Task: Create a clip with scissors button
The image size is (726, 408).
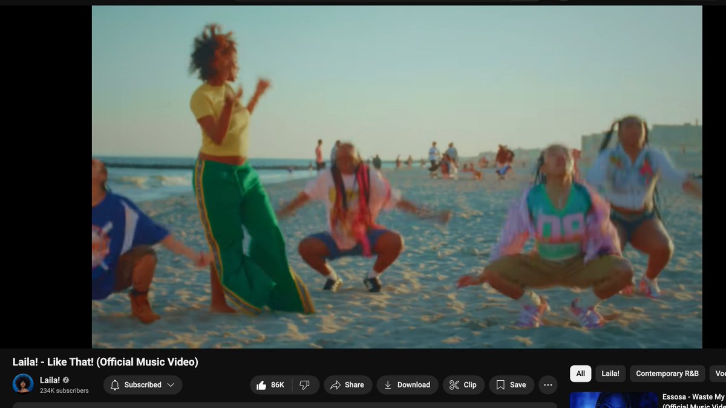Action: [463, 385]
